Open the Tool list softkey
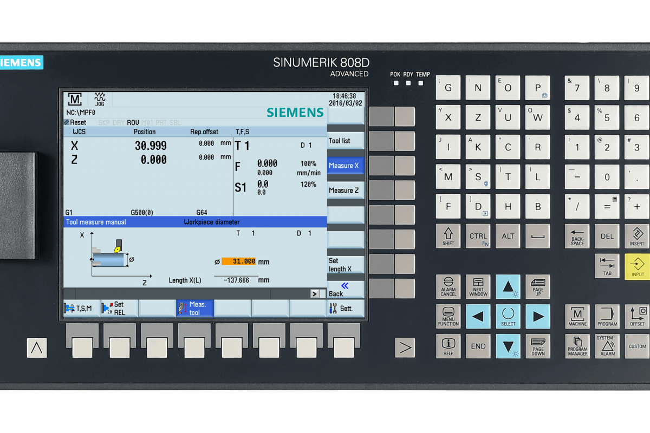The width and height of the screenshot is (650, 433). [x=345, y=141]
